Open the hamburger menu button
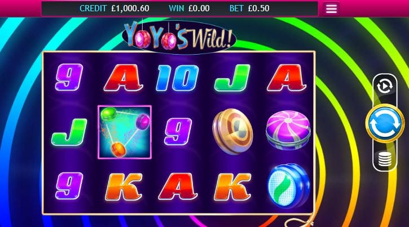Image resolution: width=409 pixels, height=227 pixels. [331, 8]
